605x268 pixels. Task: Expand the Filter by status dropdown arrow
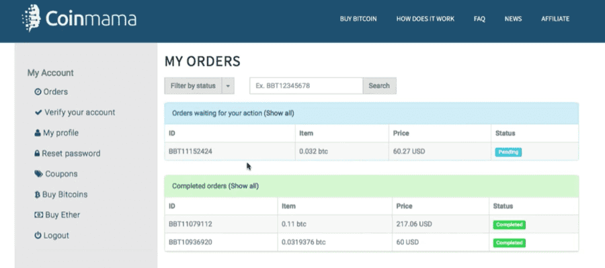pyautogui.click(x=228, y=85)
